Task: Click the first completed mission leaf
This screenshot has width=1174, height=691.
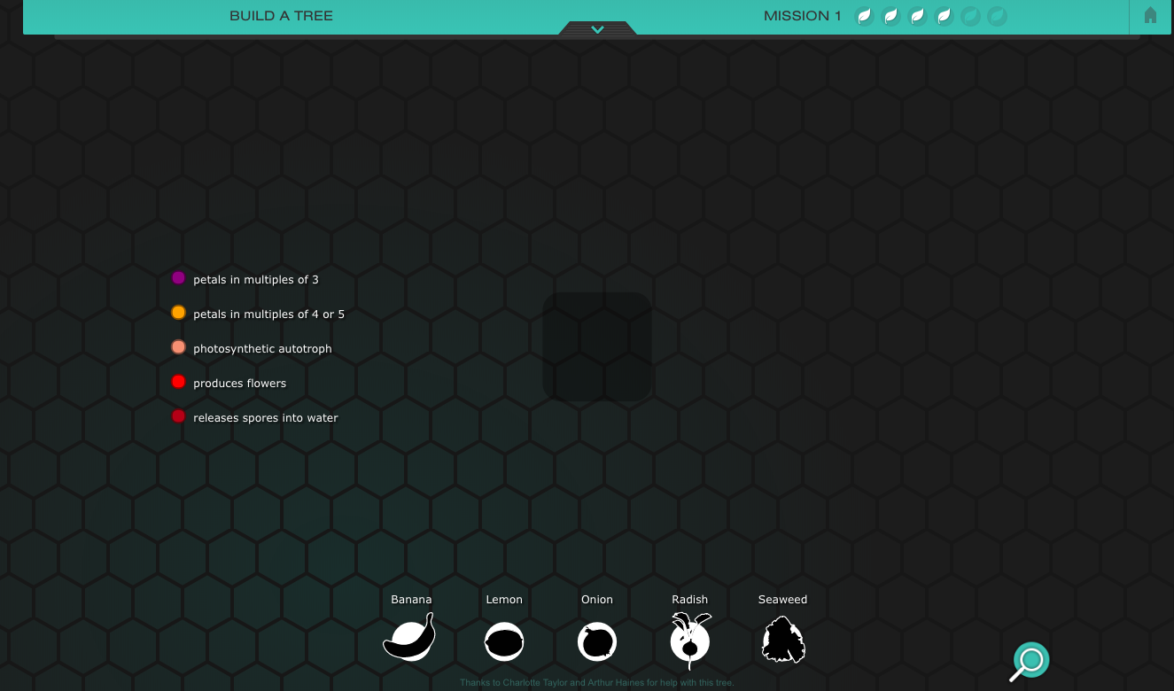Action: pyautogui.click(x=864, y=16)
